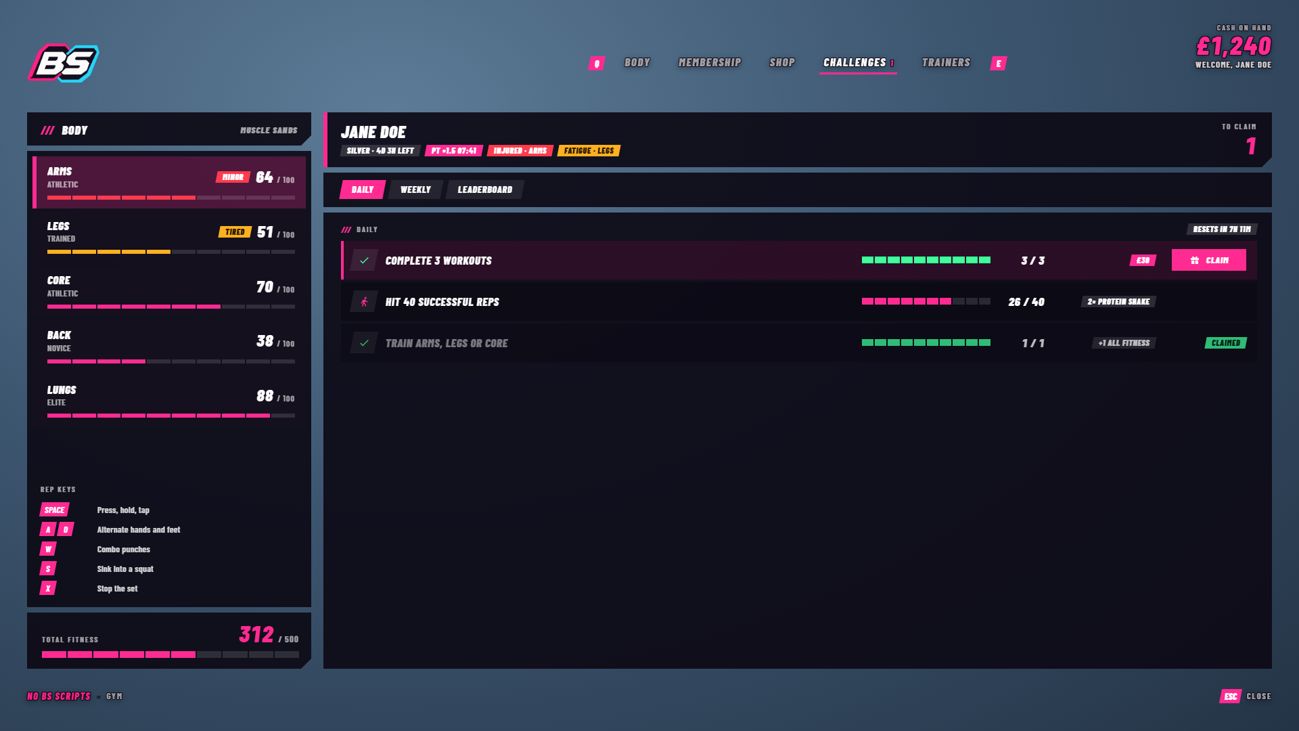The image size is (1299, 731).
Task: Click the Silver membership time tag
Action: pyautogui.click(x=380, y=150)
